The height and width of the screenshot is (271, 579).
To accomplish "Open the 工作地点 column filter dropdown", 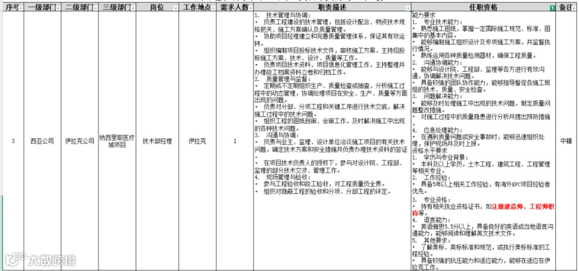I will click(x=213, y=8).
